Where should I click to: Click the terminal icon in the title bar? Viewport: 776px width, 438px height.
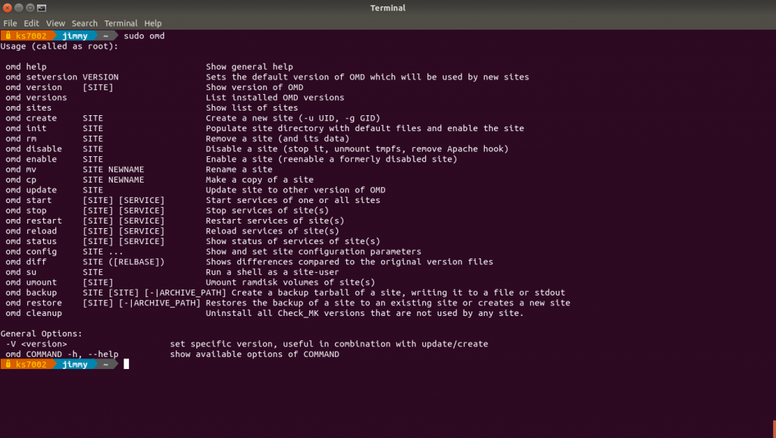[42, 8]
